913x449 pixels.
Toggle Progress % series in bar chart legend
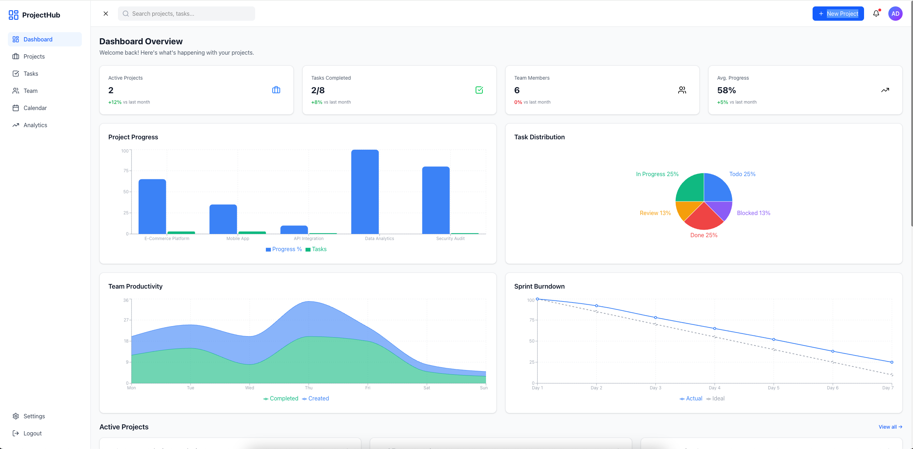click(x=284, y=249)
